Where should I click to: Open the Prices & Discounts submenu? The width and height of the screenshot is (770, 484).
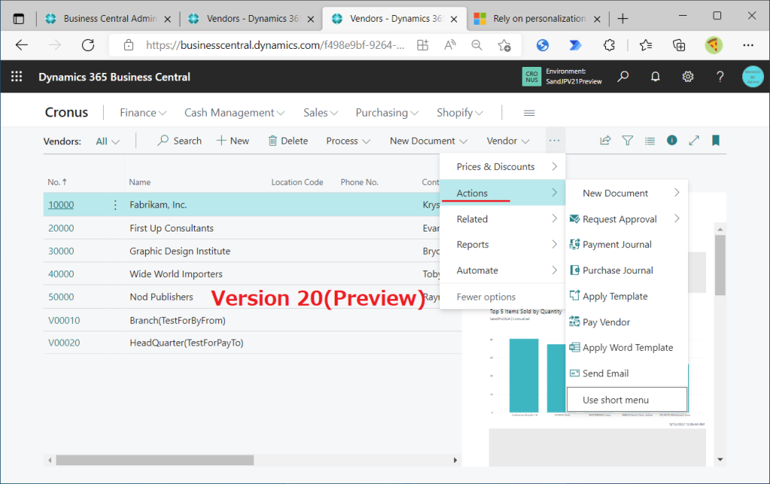click(x=502, y=166)
